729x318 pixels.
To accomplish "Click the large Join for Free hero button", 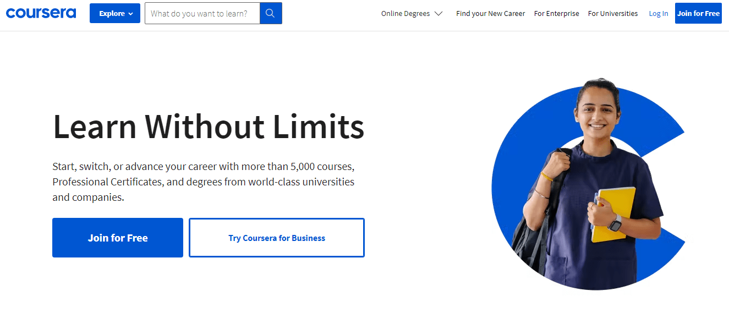I will pos(118,238).
